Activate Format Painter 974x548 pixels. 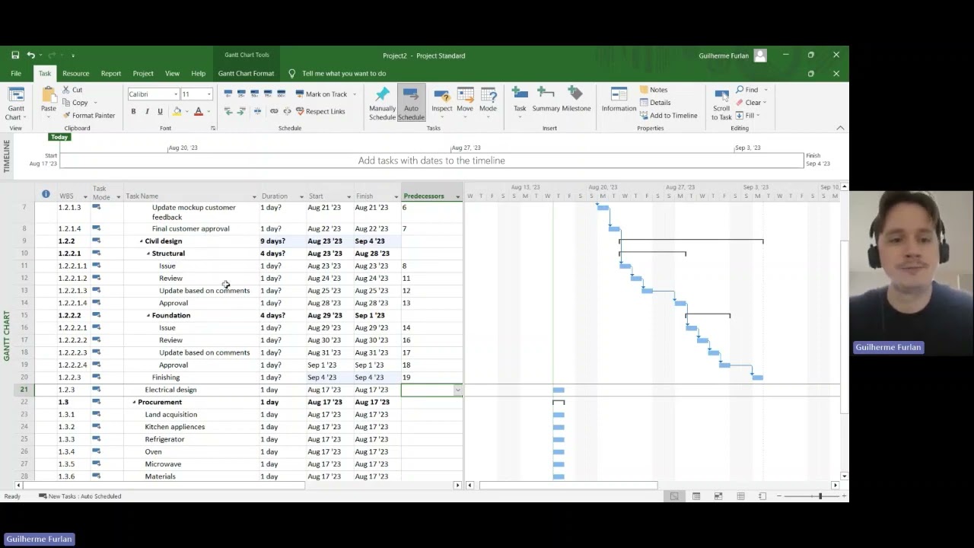(x=88, y=116)
